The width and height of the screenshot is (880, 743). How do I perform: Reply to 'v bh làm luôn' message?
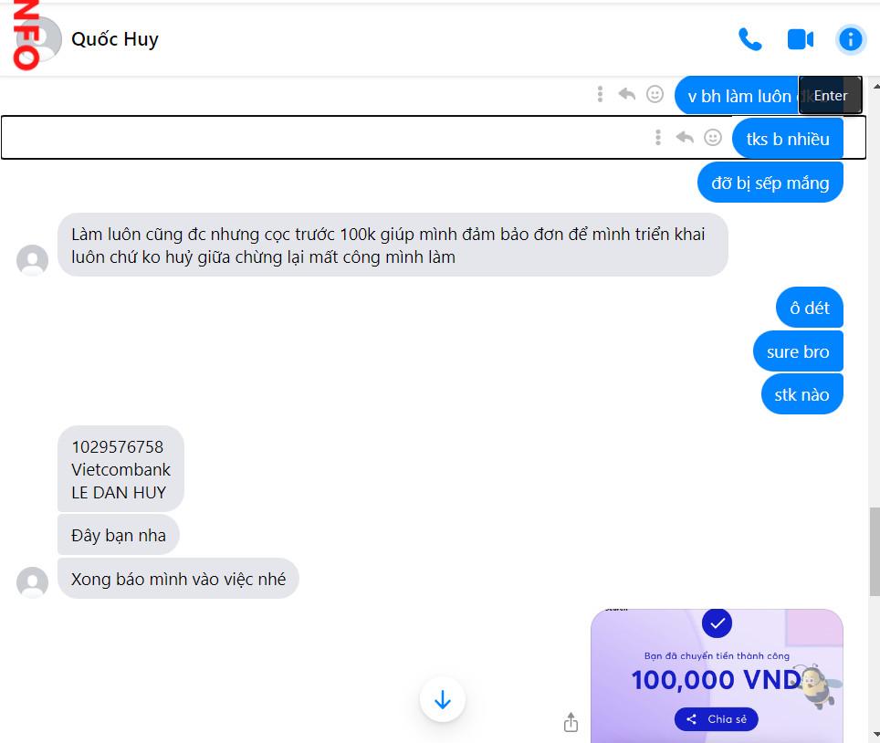click(x=627, y=94)
